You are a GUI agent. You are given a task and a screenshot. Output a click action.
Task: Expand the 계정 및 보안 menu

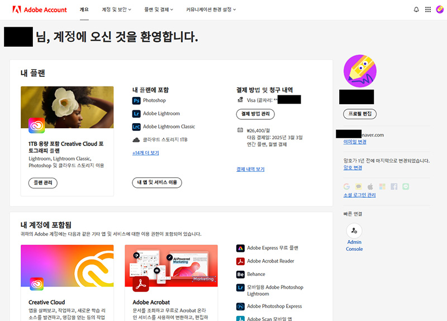(116, 9)
